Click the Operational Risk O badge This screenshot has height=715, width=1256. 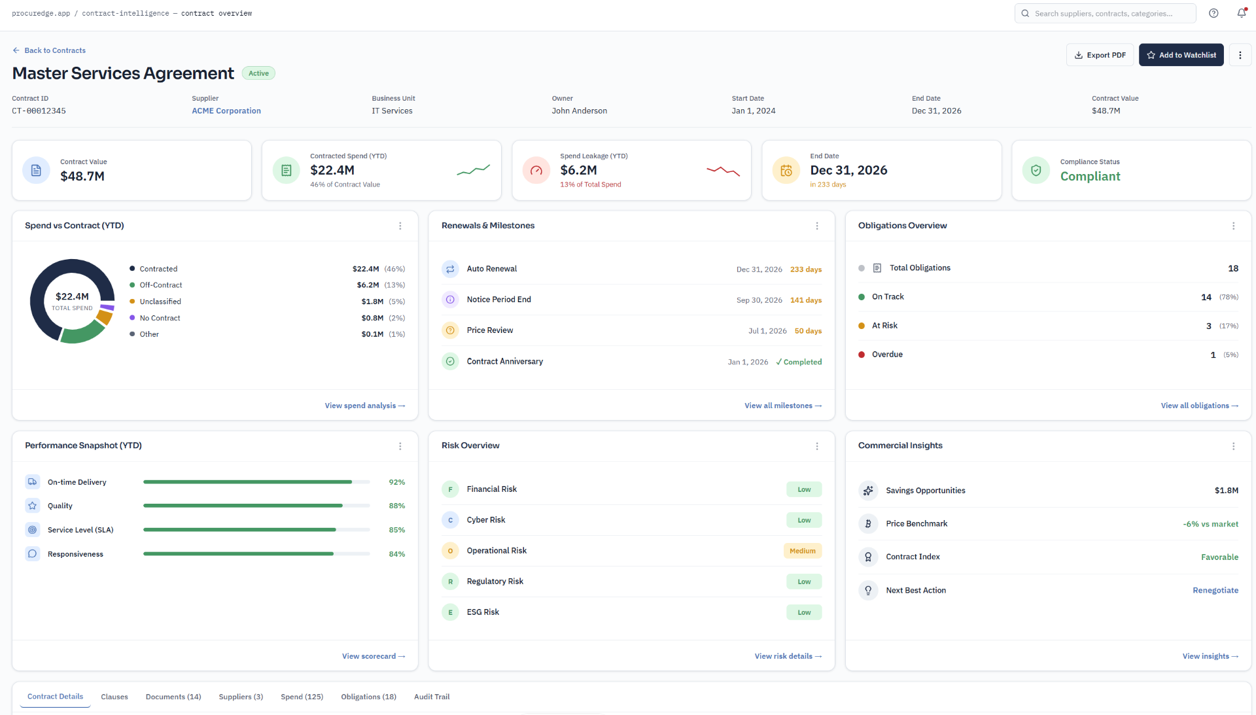(x=450, y=551)
